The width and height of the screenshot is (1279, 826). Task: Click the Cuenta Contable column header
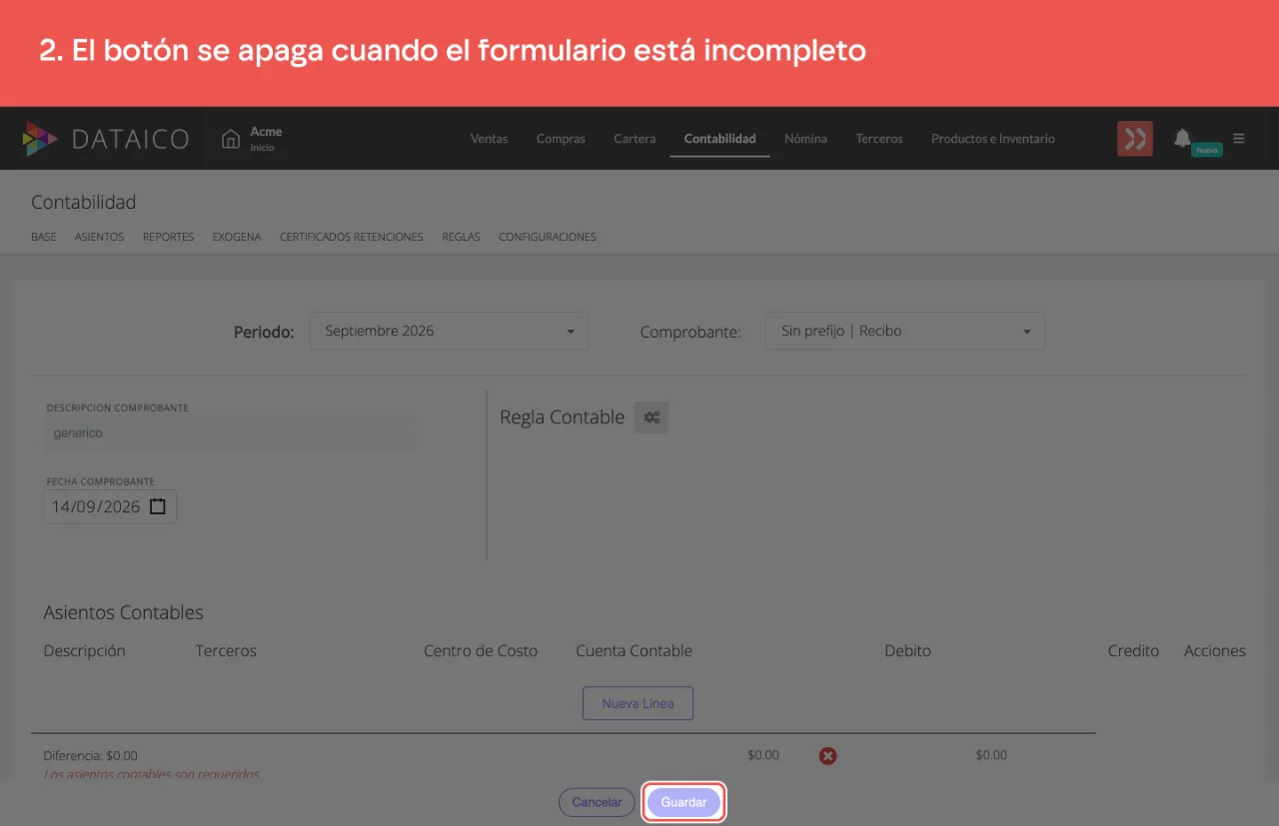(x=634, y=651)
